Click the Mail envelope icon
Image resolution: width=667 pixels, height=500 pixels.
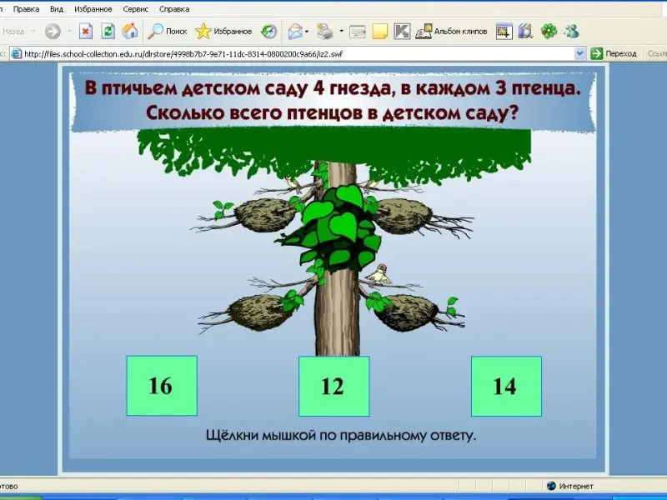(x=294, y=32)
